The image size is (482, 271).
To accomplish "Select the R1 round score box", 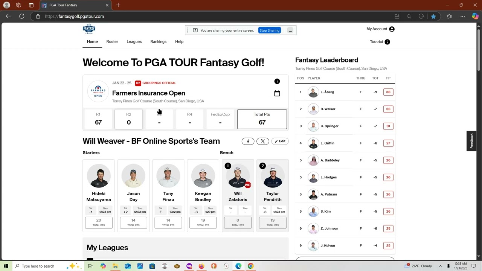I will click(x=98, y=119).
